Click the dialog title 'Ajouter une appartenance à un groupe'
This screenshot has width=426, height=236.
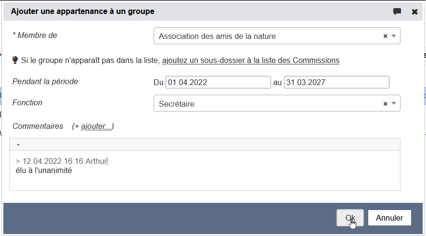point(82,11)
